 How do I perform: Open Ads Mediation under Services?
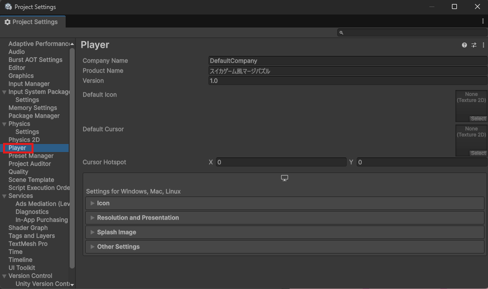[x=42, y=204]
